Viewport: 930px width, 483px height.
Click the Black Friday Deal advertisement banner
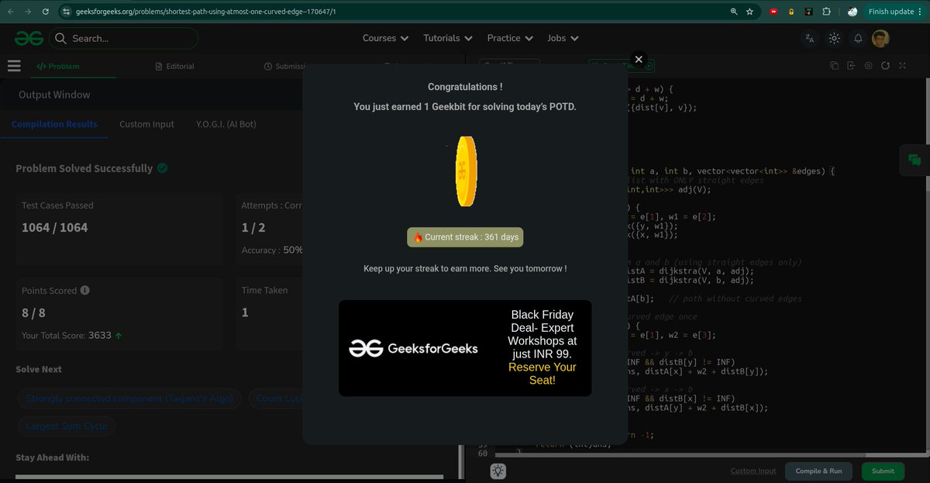click(465, 348)
